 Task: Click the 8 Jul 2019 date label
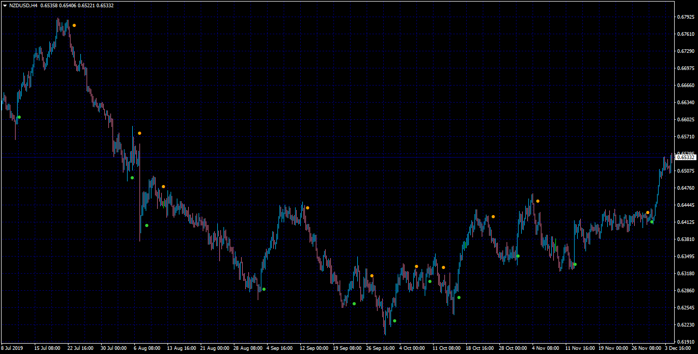point(12,348)
